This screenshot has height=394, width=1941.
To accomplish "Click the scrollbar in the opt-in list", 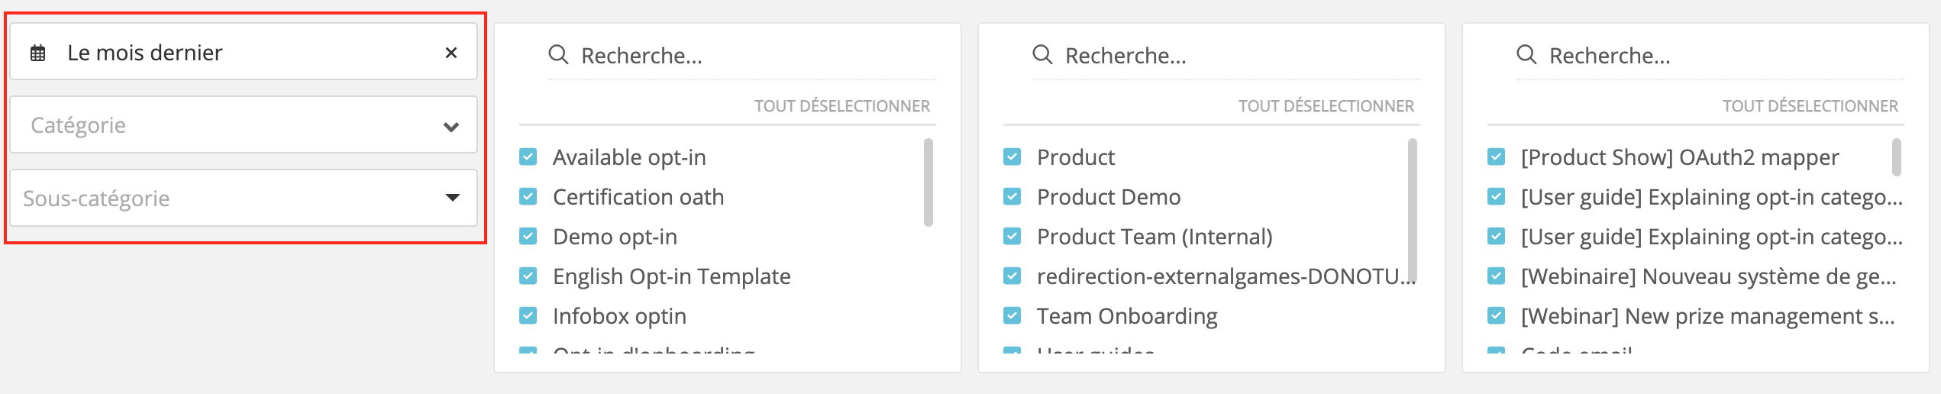I will tap(929, 183).
